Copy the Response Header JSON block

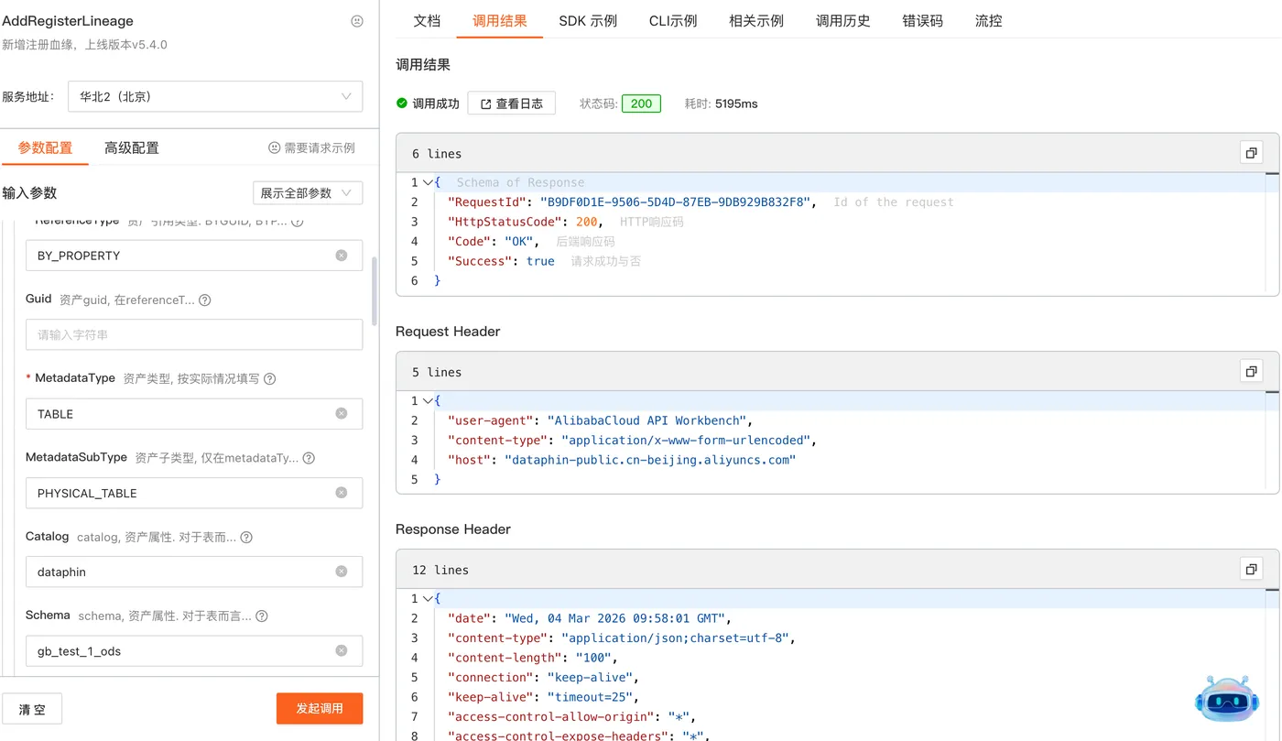click(1251, 569)
